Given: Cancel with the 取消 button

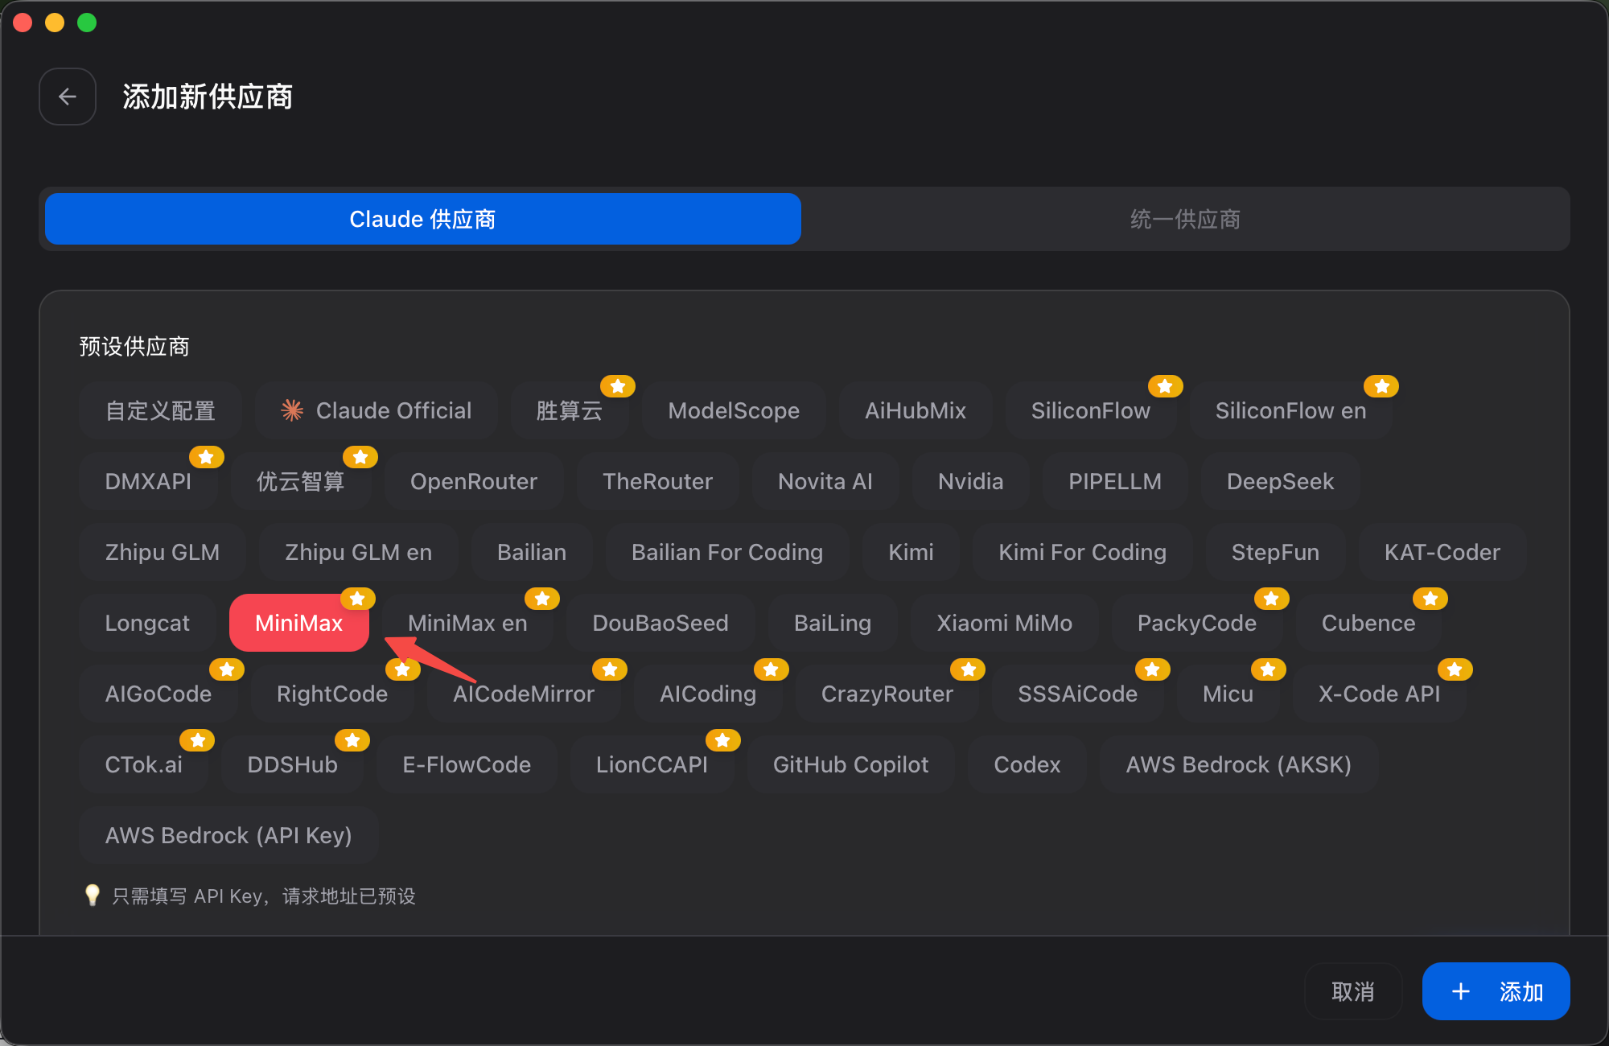Looking at the screenshot, I should tap(1353, 991).
